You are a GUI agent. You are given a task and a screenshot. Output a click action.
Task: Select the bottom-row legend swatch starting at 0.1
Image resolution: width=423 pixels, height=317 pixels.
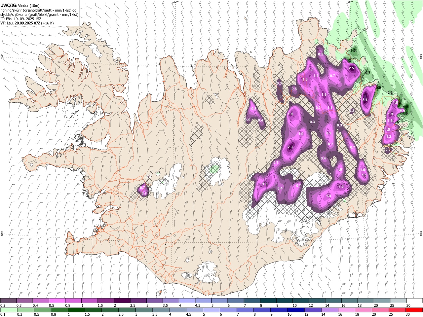[x=9, y=310]
